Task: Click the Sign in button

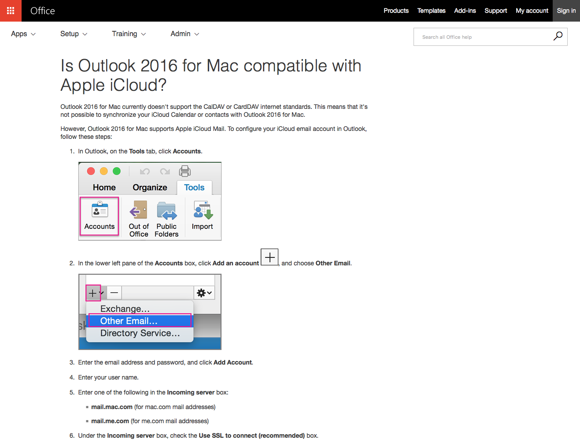Action: (x=566, y=11)
